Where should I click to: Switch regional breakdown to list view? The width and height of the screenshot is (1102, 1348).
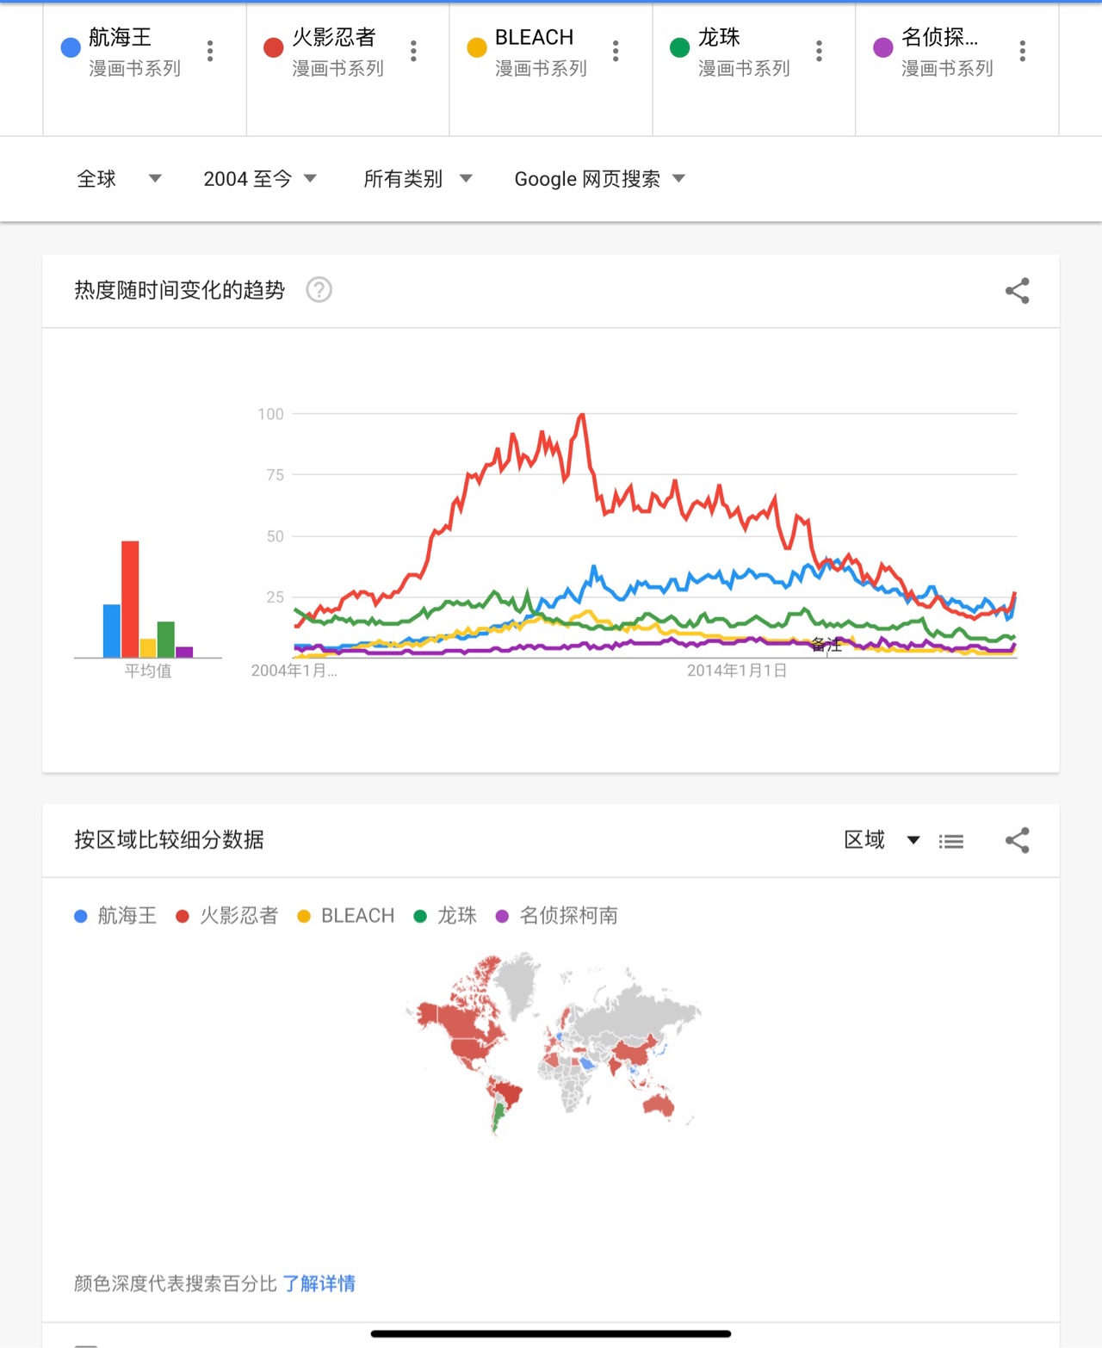pos(951,841)
